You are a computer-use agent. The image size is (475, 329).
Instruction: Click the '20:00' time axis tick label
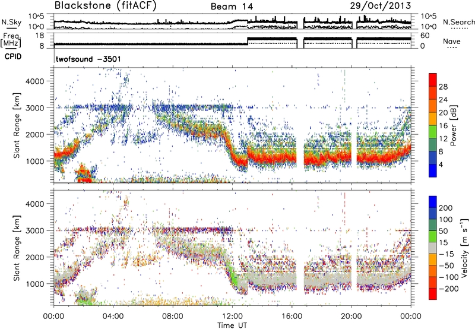(351, 317)
